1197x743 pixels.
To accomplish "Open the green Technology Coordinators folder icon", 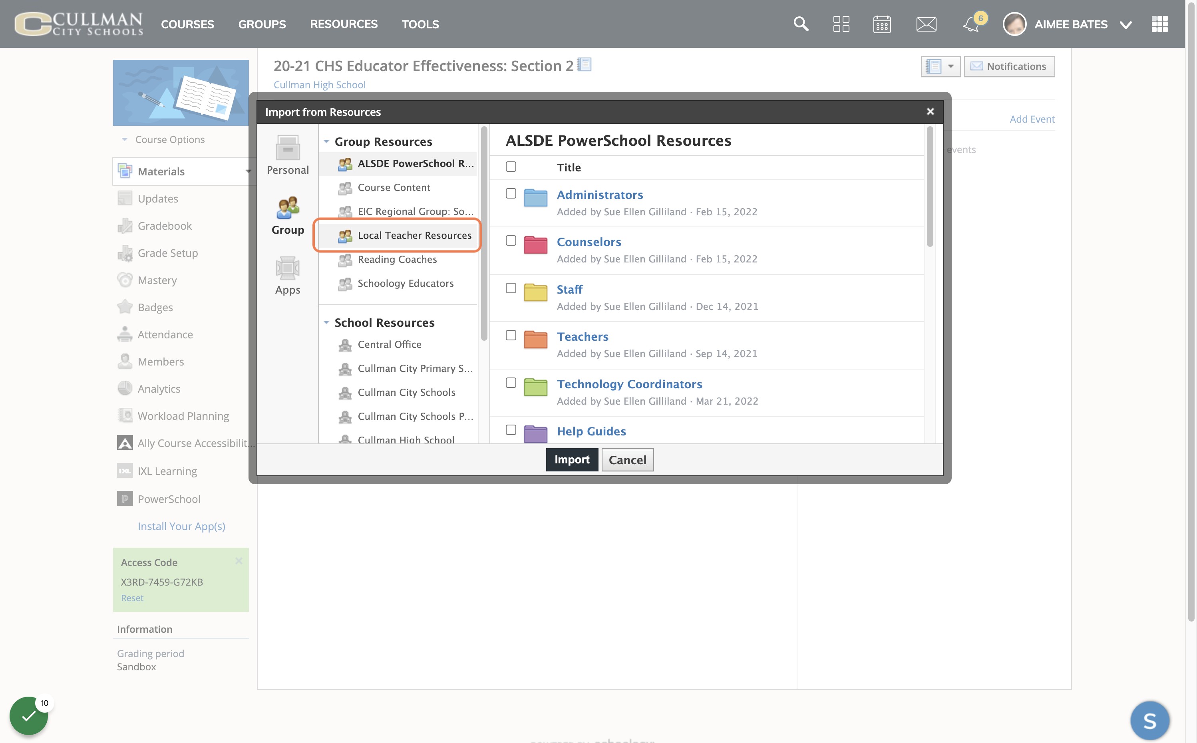I will tap(535, 387).
